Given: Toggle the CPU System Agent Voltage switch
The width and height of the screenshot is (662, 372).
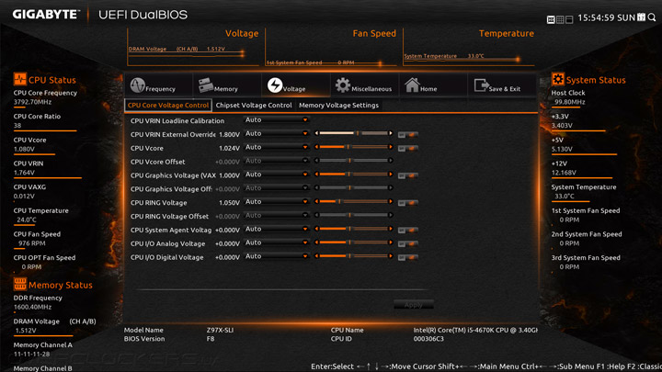Looking at the screenshot, I should coord(408,230).
